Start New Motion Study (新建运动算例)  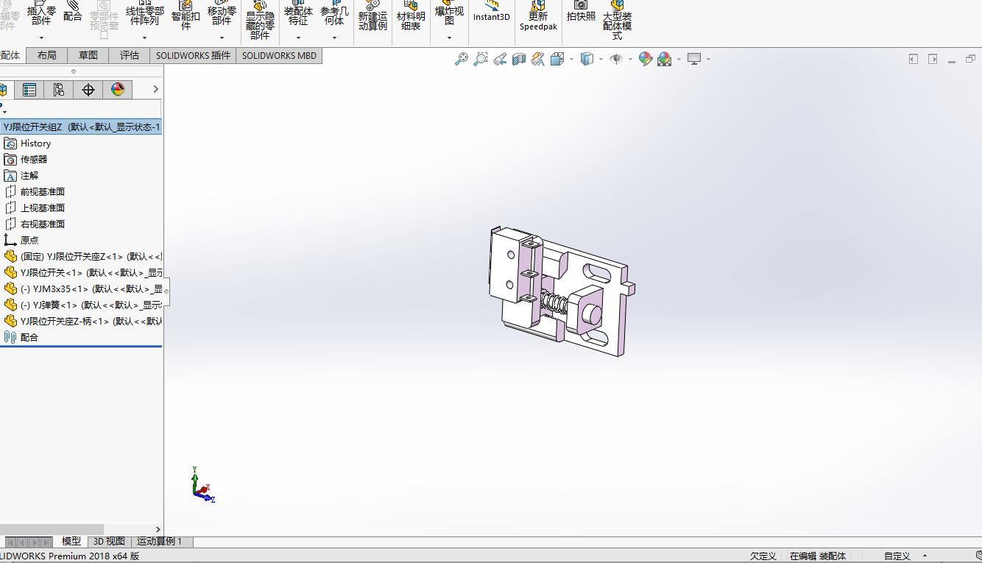click(372, 16)
